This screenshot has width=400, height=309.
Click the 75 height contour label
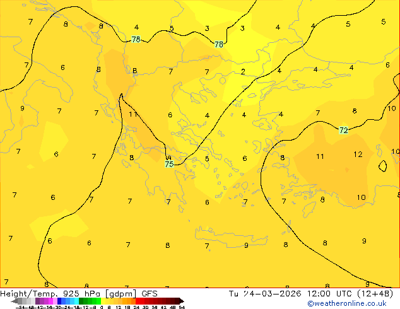coord(169,164)
